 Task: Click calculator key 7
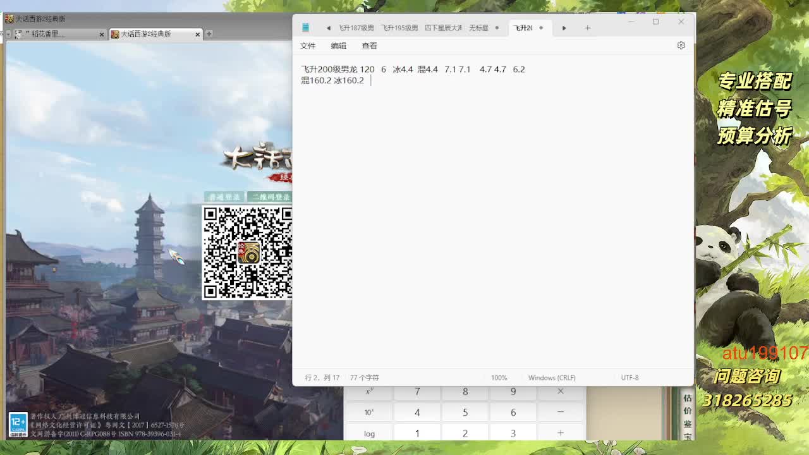click(x=417, y=392)
